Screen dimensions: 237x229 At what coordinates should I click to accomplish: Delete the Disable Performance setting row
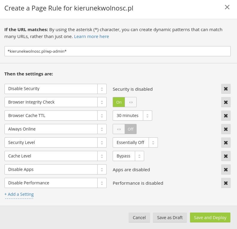[226, 183]
